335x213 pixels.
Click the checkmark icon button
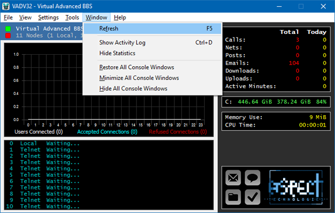click(253, 197)
